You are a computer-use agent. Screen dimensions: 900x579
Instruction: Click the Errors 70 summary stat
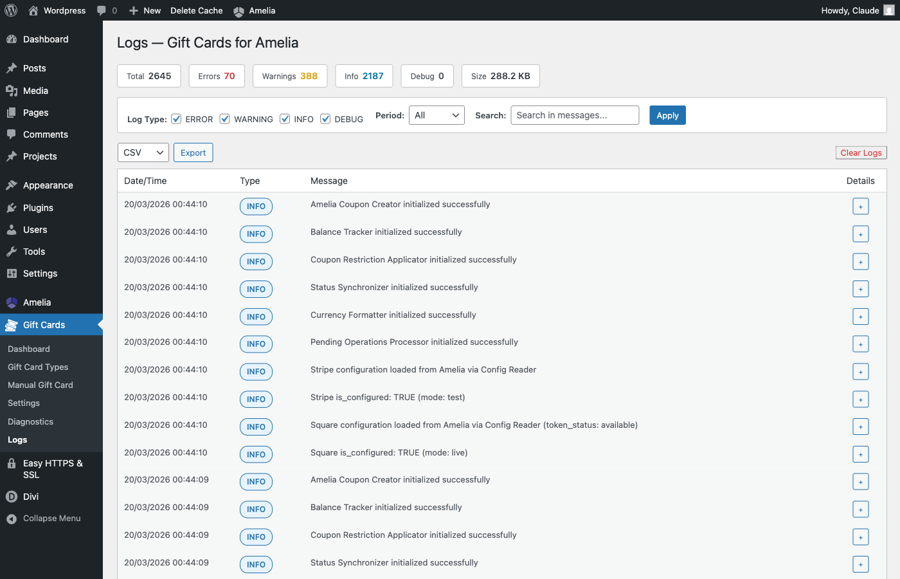[217, 75]
